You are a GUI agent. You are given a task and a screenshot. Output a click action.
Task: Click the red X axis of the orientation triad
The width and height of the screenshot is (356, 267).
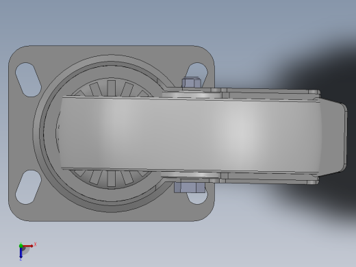pyautogui.click(x=28, y=246)
